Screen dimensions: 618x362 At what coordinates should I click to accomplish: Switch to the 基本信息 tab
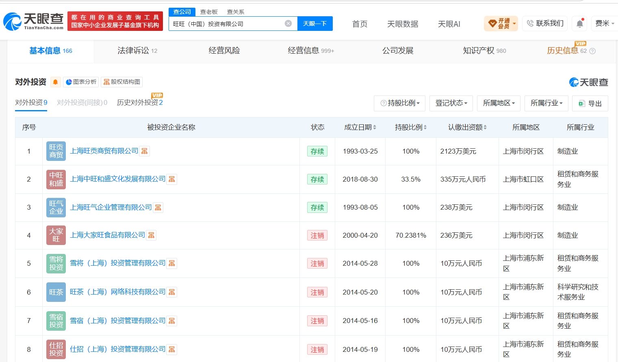51,51
